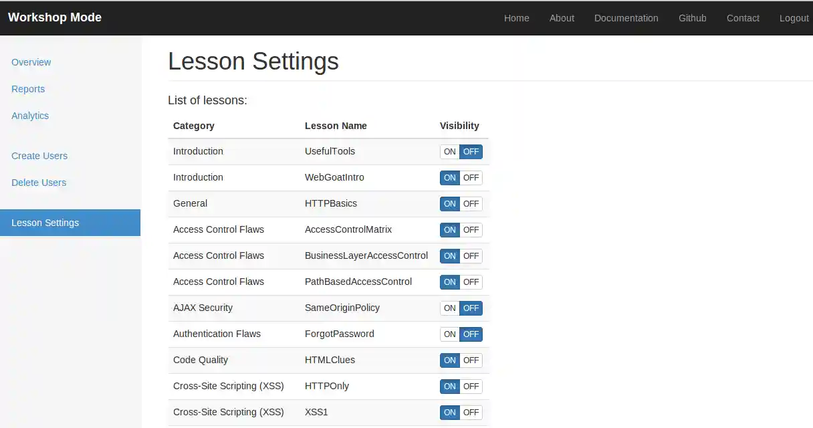813x428 pixels.
Task: Click the Workshop Mode brand title
Action: tap(55, 17)
